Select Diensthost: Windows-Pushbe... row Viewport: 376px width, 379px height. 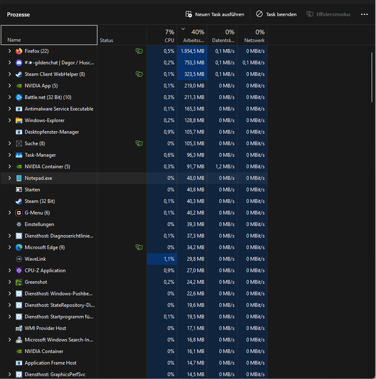pos(134,294)
